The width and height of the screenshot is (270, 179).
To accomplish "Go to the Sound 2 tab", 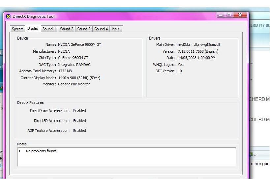I will (x=67, y=29).
